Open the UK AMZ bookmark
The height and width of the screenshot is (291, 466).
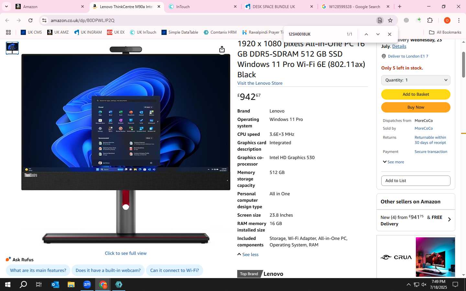[x=58, y=32]
